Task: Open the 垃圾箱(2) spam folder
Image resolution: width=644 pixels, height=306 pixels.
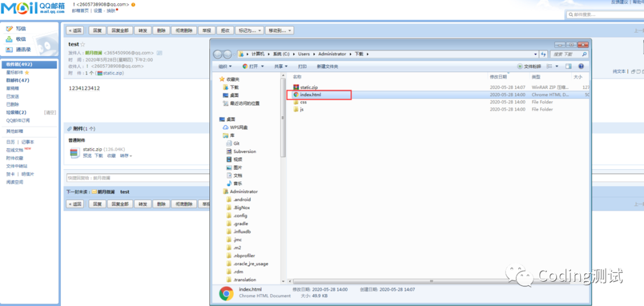Action: (x=17, y=113)
